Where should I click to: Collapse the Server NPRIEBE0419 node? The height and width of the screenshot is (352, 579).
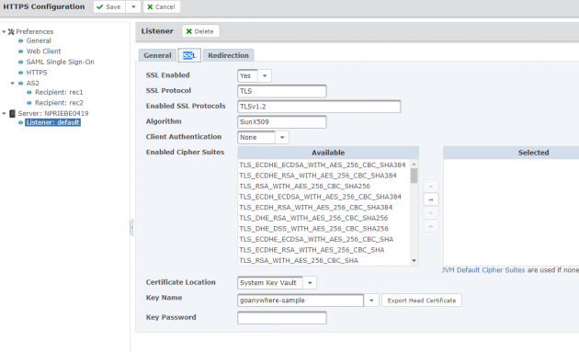(4, 113)
